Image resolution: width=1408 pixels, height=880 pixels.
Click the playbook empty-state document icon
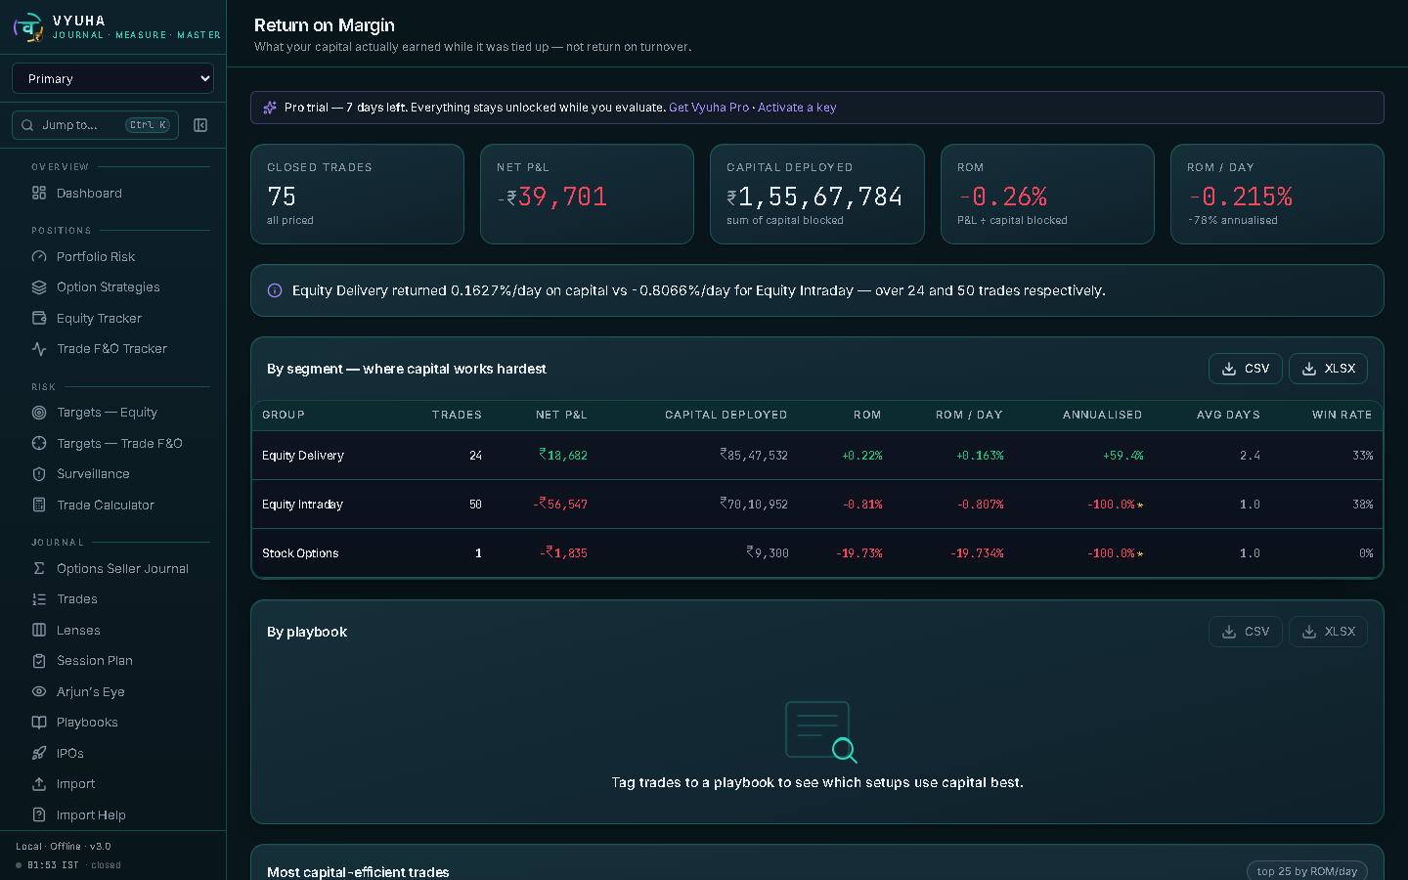tap(821, 731)
